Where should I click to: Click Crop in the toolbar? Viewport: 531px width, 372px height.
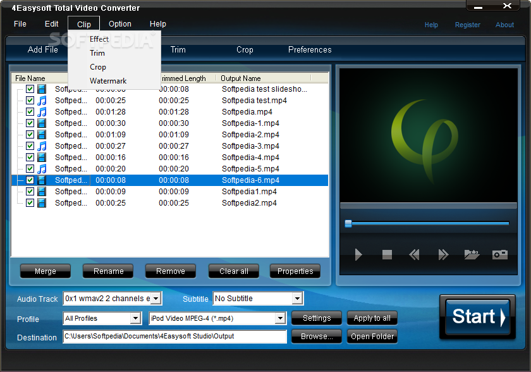coord(245,50)
